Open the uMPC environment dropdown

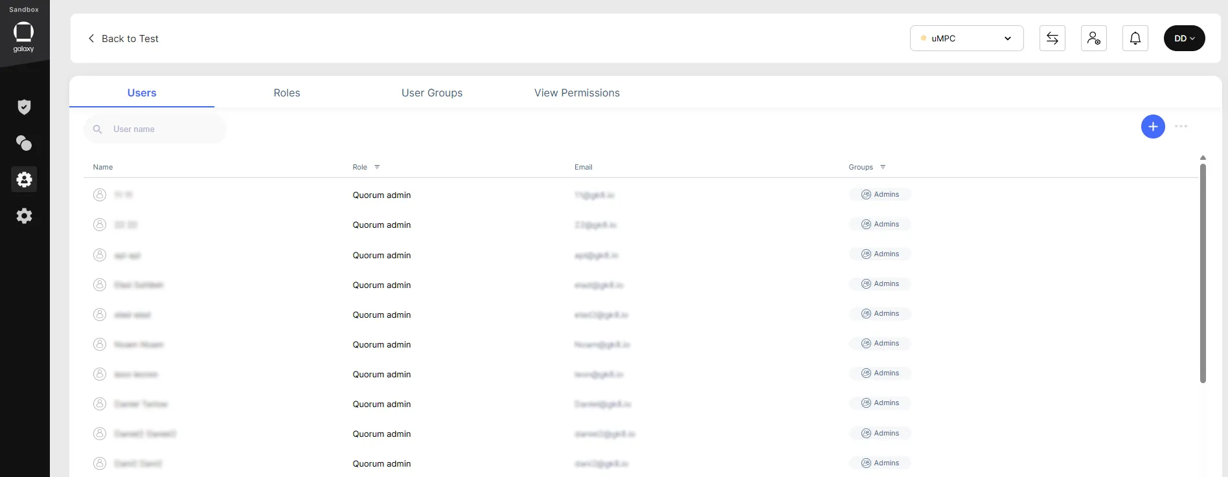pyautogui.click(x=967, y=38)
